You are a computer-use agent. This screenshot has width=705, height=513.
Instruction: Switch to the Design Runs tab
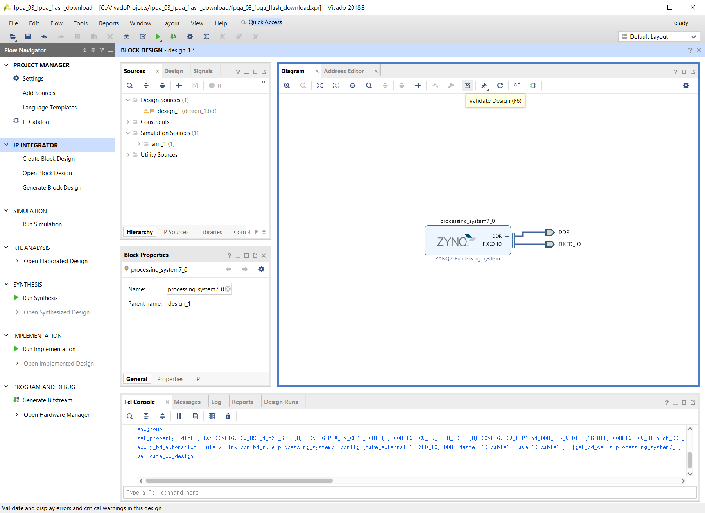point(281,402)
